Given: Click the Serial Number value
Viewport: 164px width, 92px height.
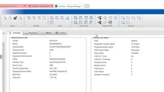Looking at the screenshot, I should coord(60,47).
